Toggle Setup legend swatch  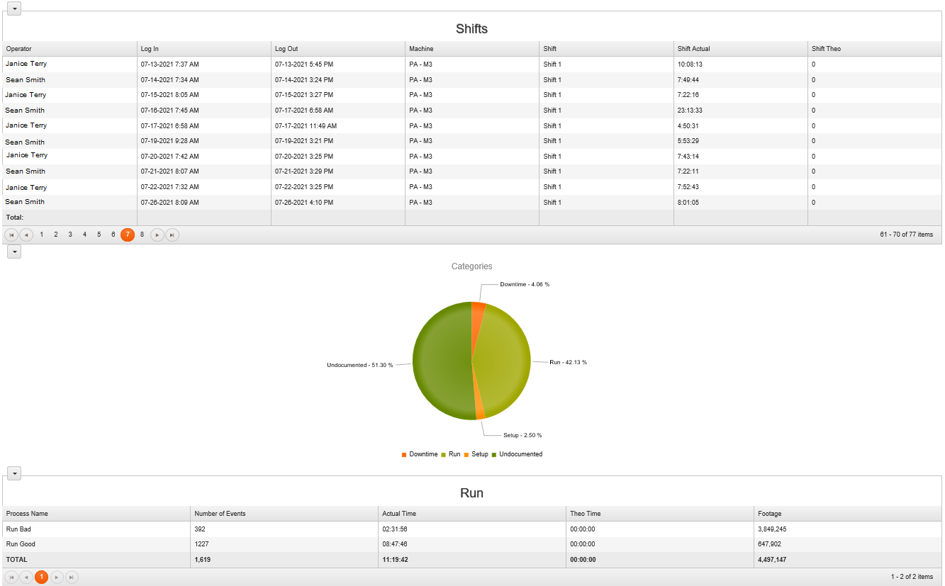(466, 454)
